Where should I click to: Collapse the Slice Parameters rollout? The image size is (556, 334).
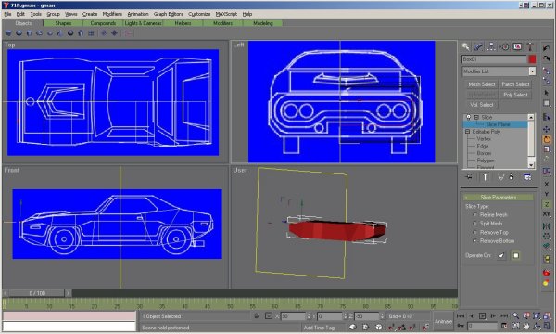click(x=499, y=197)
